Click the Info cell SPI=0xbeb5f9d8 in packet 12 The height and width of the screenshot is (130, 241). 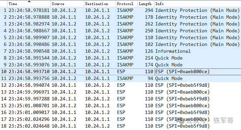click(x=183, y=85)
